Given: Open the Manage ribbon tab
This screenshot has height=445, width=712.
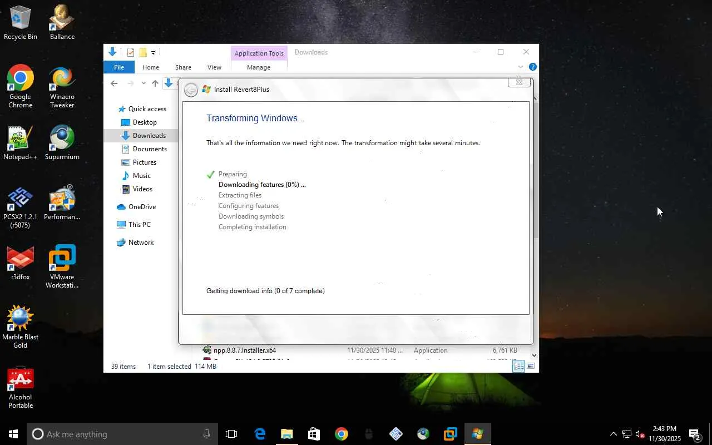Looking at the screenshot, I should (259, 67).
